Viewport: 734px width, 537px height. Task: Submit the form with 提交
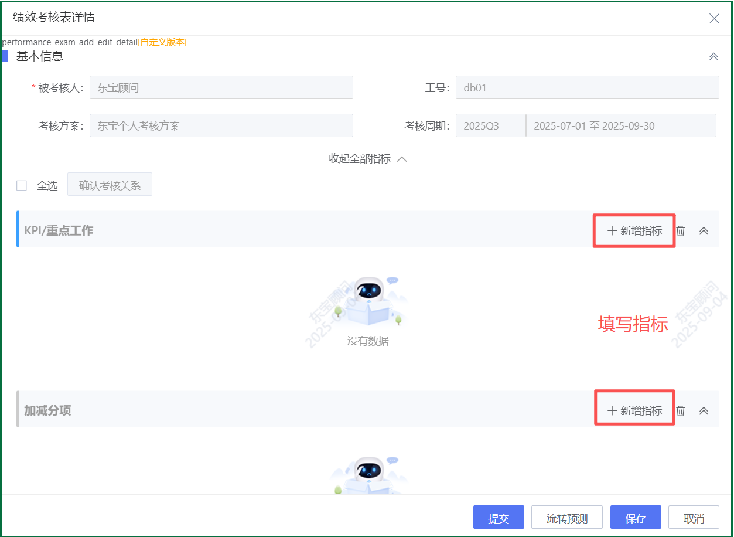pyautogui.click(x=499, y=518)
